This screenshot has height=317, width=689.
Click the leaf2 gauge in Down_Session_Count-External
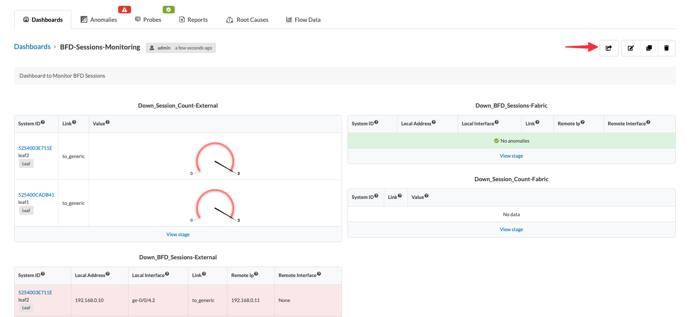tap(215, 158)
